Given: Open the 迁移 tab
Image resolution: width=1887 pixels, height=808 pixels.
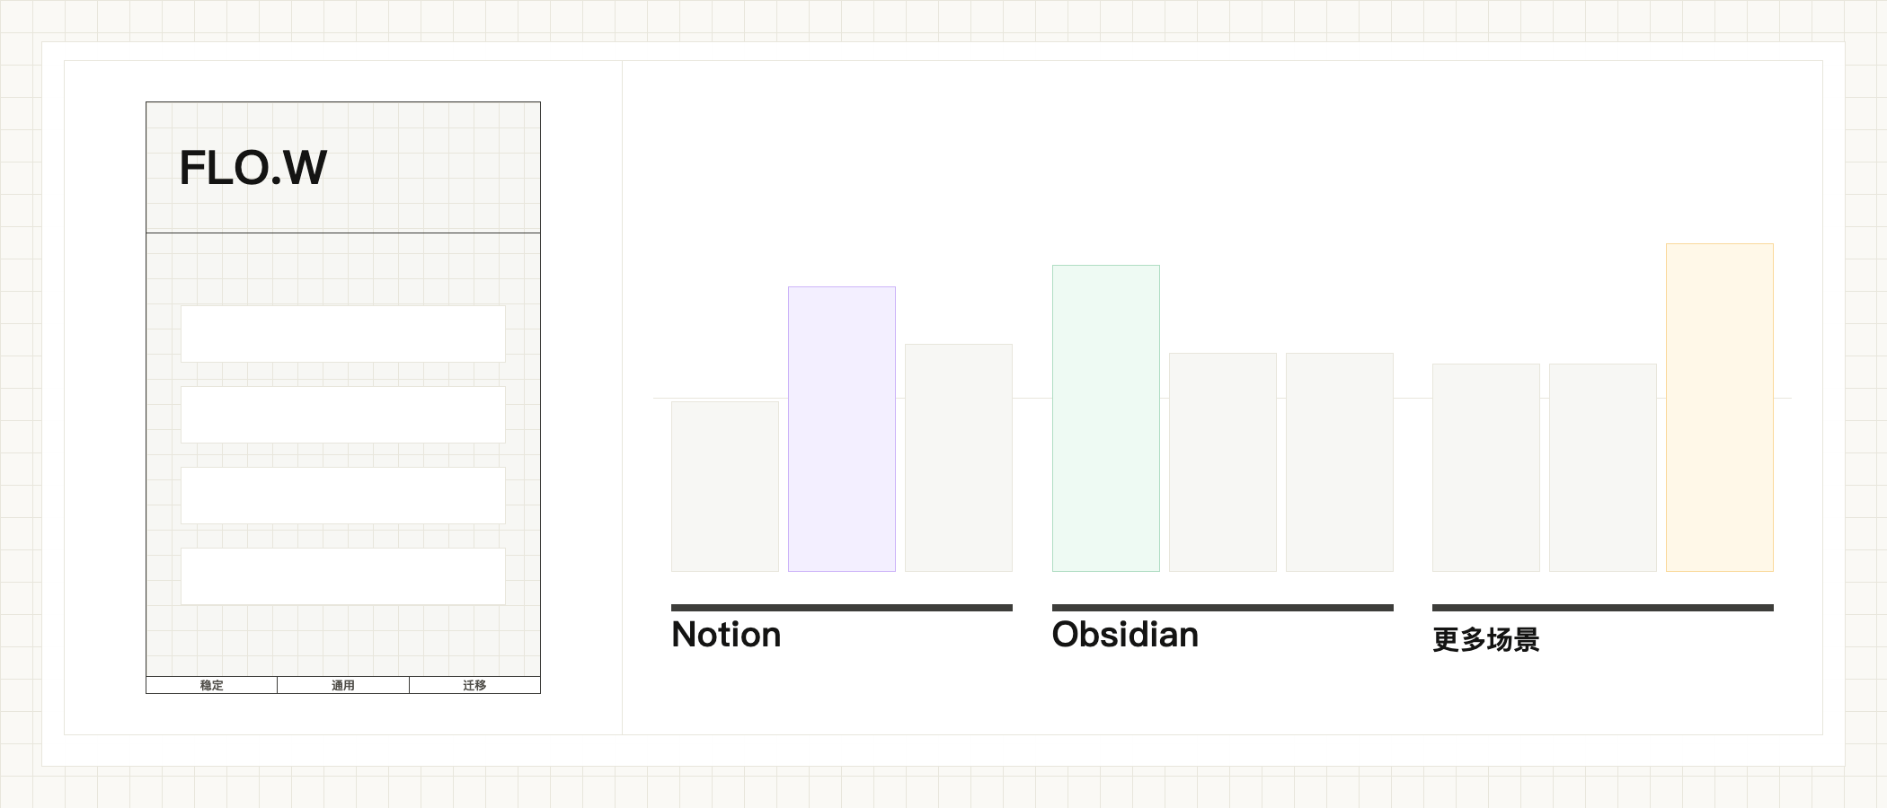Looking at the screenshot, I should pos(474,685).
